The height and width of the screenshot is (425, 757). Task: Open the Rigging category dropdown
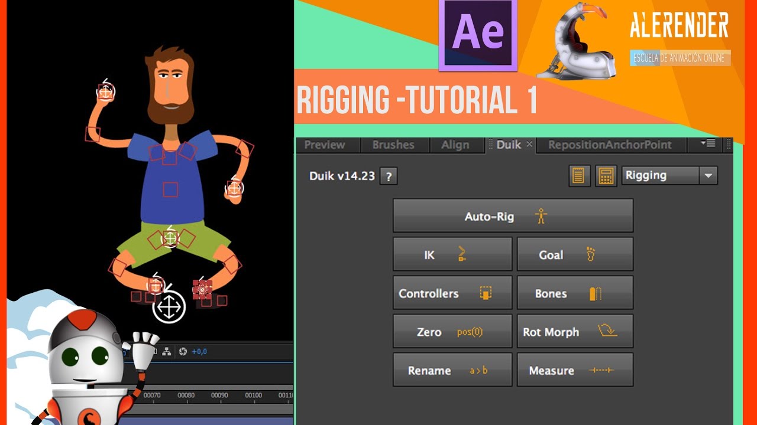(x=669, y=175)
